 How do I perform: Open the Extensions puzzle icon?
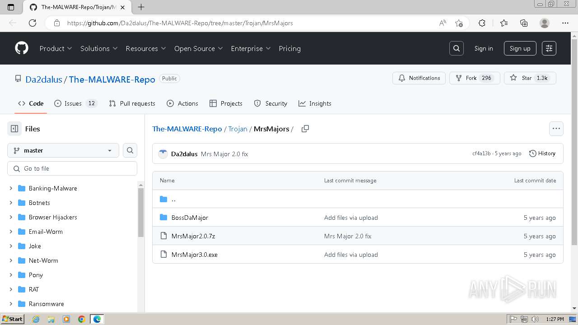pos(482,23)
